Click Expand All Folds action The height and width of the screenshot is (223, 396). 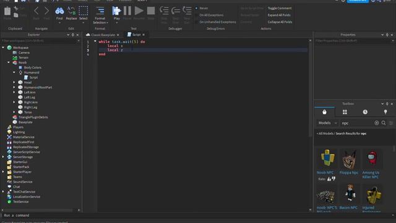279,15
